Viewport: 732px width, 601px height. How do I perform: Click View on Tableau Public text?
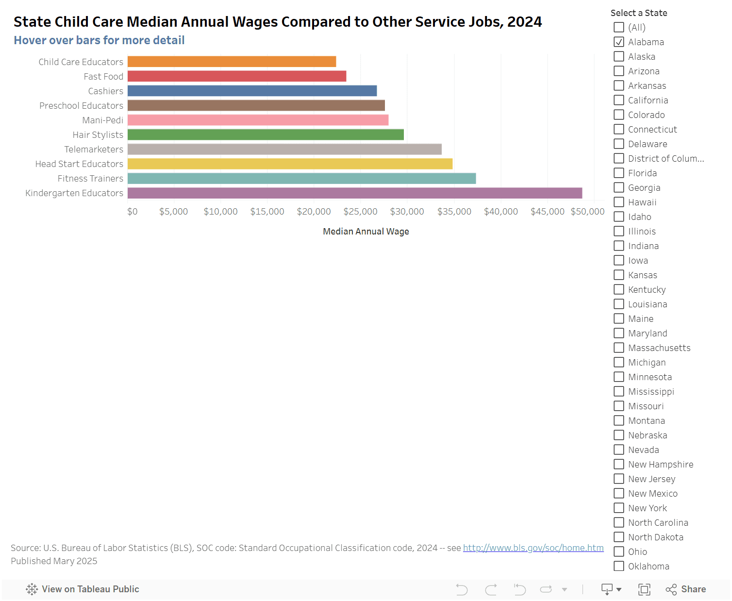pyautogui.click(x=90, y=589)
